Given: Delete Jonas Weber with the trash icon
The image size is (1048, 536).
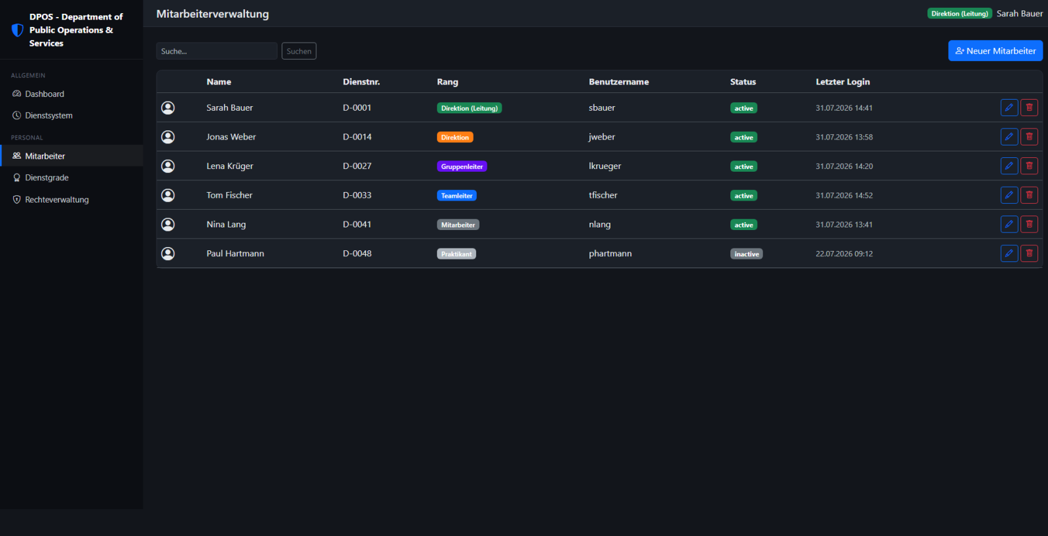Looking at the screenshot, I should 1029,137.
